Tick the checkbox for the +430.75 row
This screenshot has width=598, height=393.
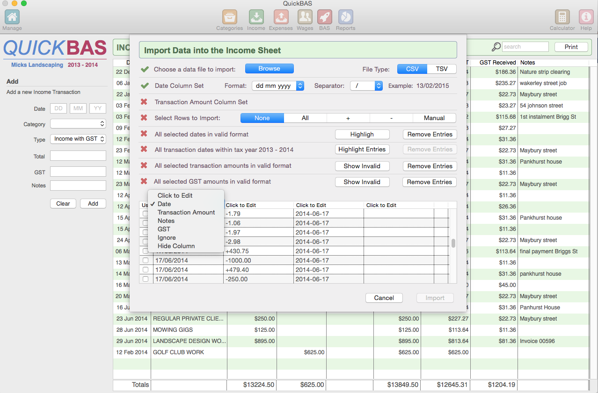146,251
